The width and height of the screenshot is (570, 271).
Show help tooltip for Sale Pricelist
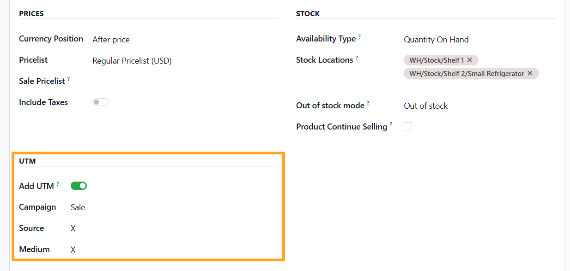(x=68, y=79)
